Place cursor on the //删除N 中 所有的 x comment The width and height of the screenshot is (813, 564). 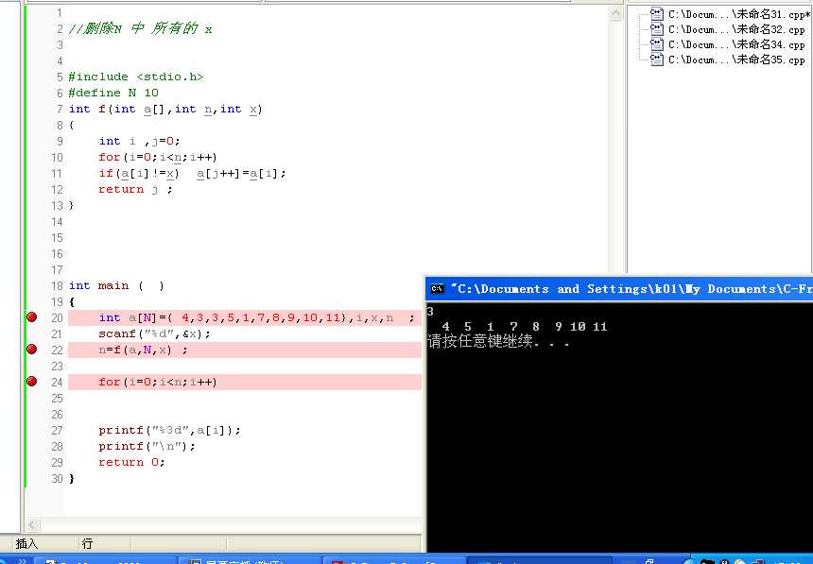pyautogui.click(x=140, y=28)
